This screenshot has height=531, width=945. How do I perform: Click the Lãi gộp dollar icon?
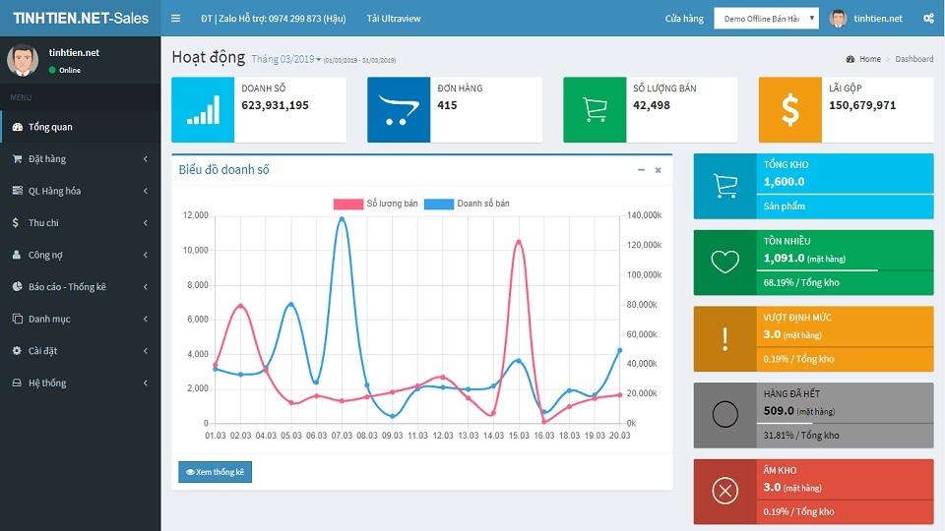click(x=790, y=109)
